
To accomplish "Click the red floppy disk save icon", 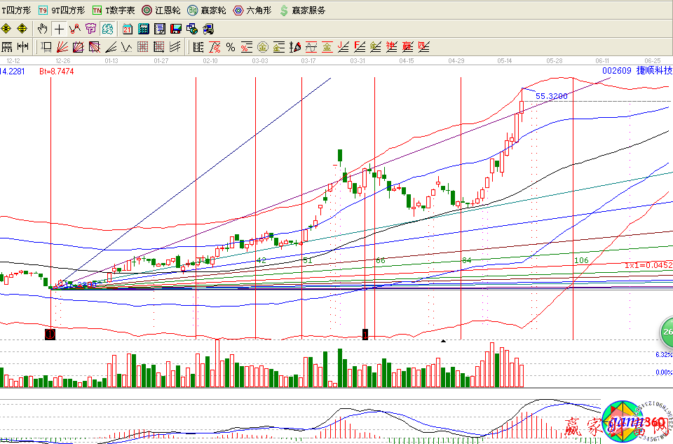I will [176, 29].
